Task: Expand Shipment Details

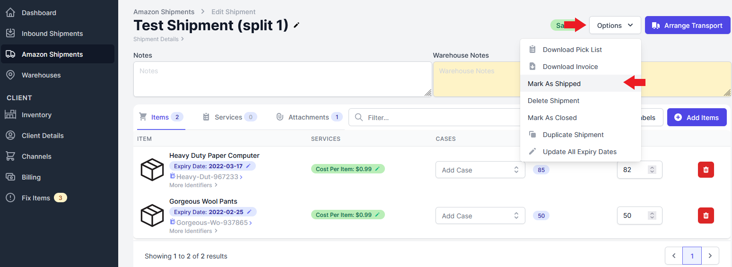Action: tap(158, 39)
